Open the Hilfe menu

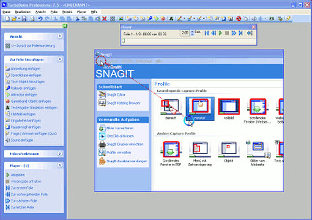[94, 12]
